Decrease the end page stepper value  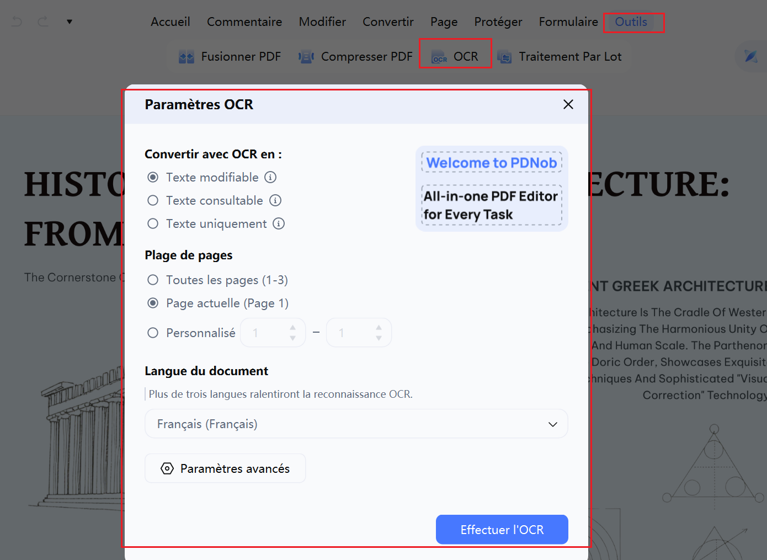coord(379,338)
